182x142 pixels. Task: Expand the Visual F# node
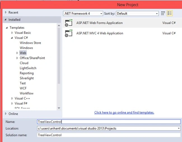pos(12,104)
